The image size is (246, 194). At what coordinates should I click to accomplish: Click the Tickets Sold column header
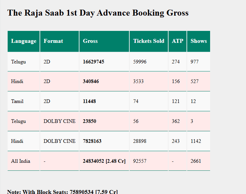(x=149, y=41)
